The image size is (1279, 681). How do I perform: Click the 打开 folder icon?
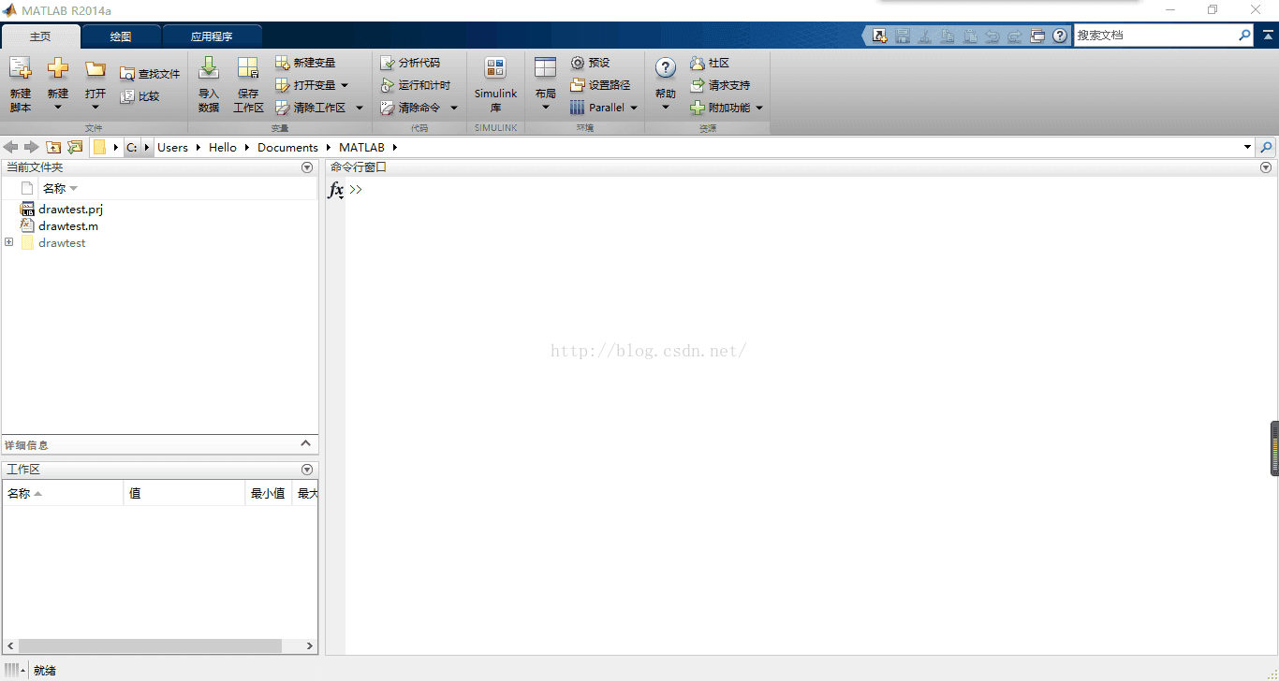coord(96,69)
